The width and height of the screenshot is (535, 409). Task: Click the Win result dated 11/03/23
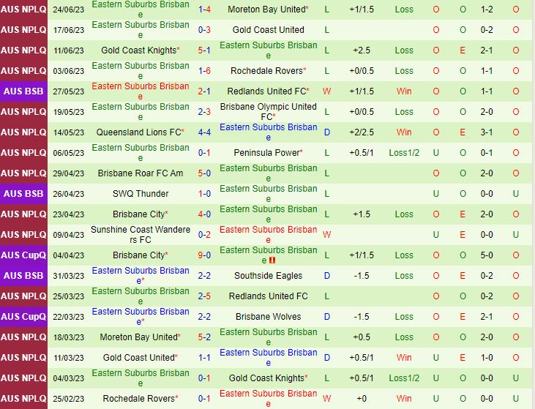pyautogui.click(x=404, y=358)
